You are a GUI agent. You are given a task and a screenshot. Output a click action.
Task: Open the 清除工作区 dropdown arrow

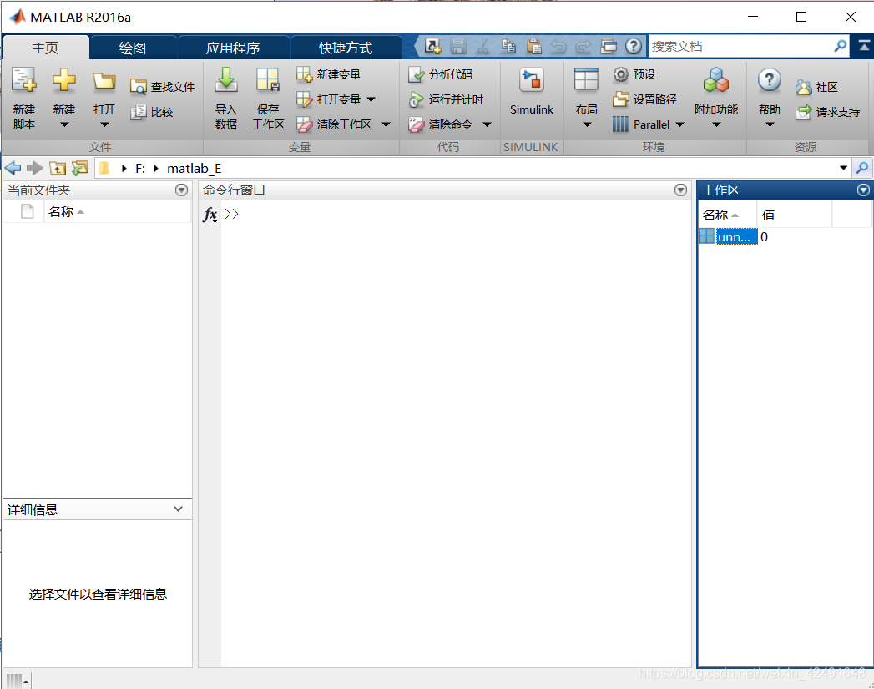[386, 124]
